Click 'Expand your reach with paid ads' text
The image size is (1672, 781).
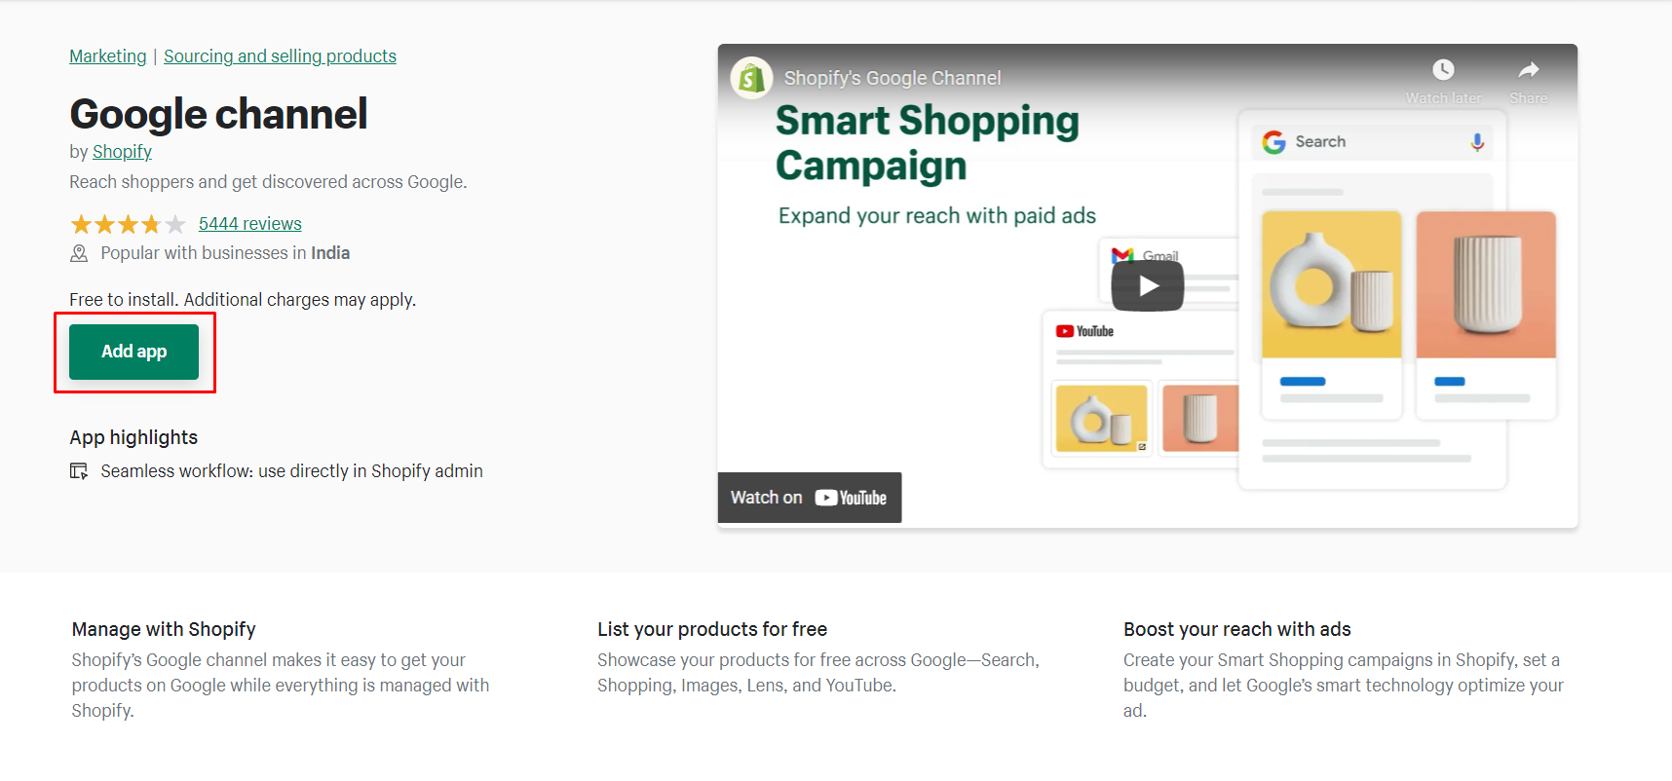[x=937, y=216]
